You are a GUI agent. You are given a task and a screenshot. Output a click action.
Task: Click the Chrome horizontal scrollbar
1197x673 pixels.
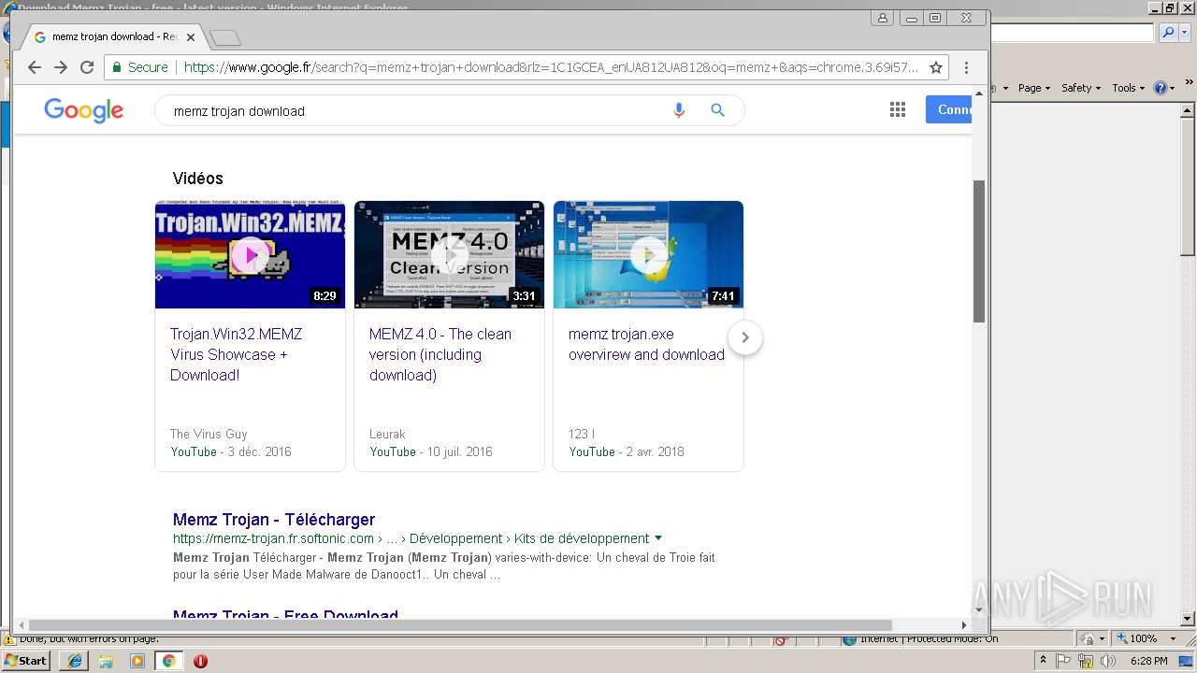coord(460,624)
